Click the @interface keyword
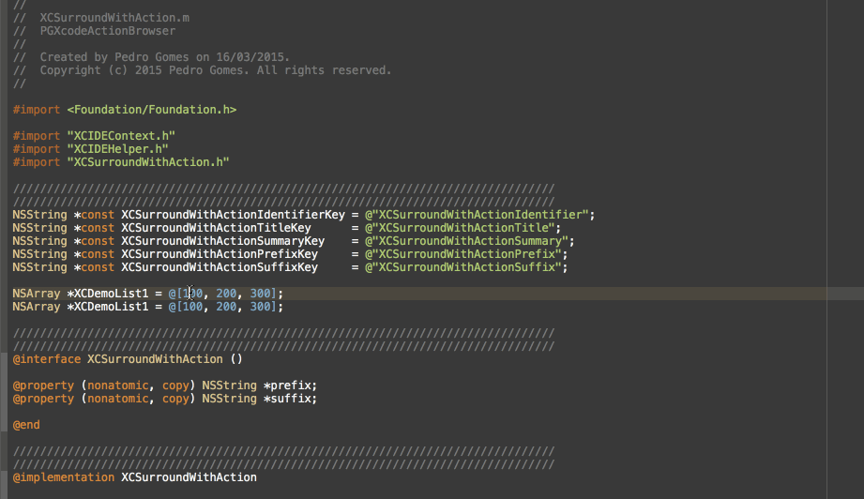 (x=47, y=359)
